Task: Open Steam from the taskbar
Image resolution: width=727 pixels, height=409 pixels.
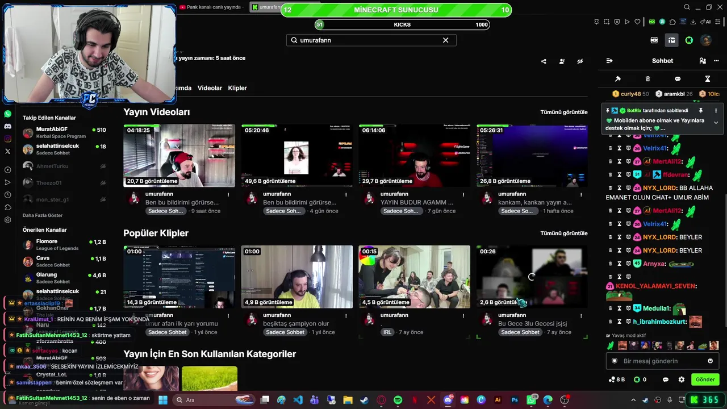Action: tap(364, 400)
